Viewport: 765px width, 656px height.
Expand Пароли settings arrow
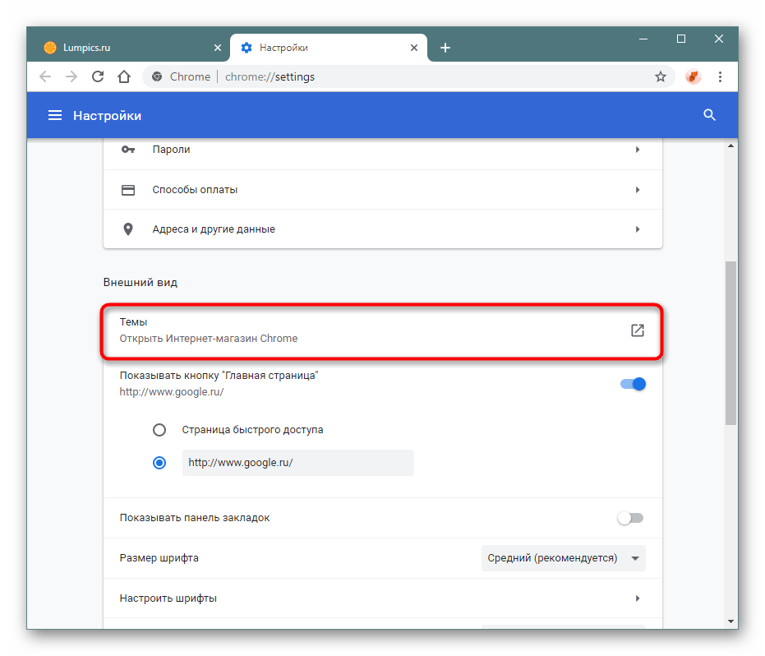637,150
